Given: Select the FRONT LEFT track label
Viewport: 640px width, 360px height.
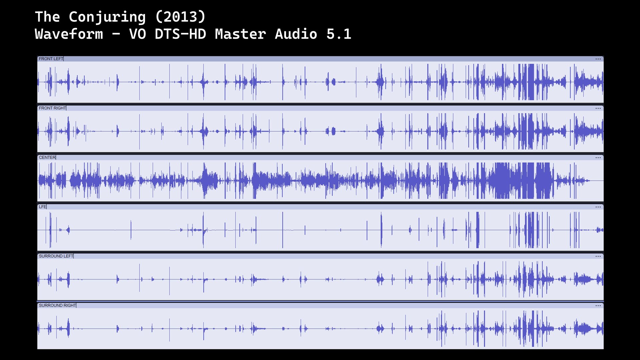Looking at the screenshot, I should coord(51,59).
